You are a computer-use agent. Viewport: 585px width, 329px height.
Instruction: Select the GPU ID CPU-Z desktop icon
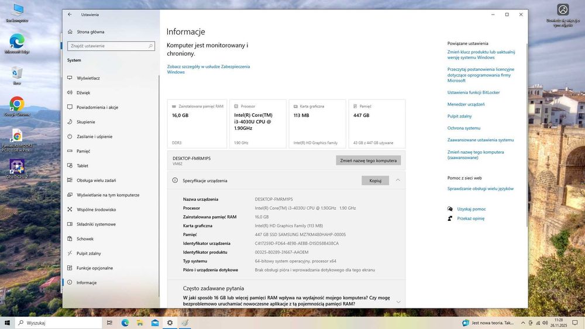coord(17,169)
